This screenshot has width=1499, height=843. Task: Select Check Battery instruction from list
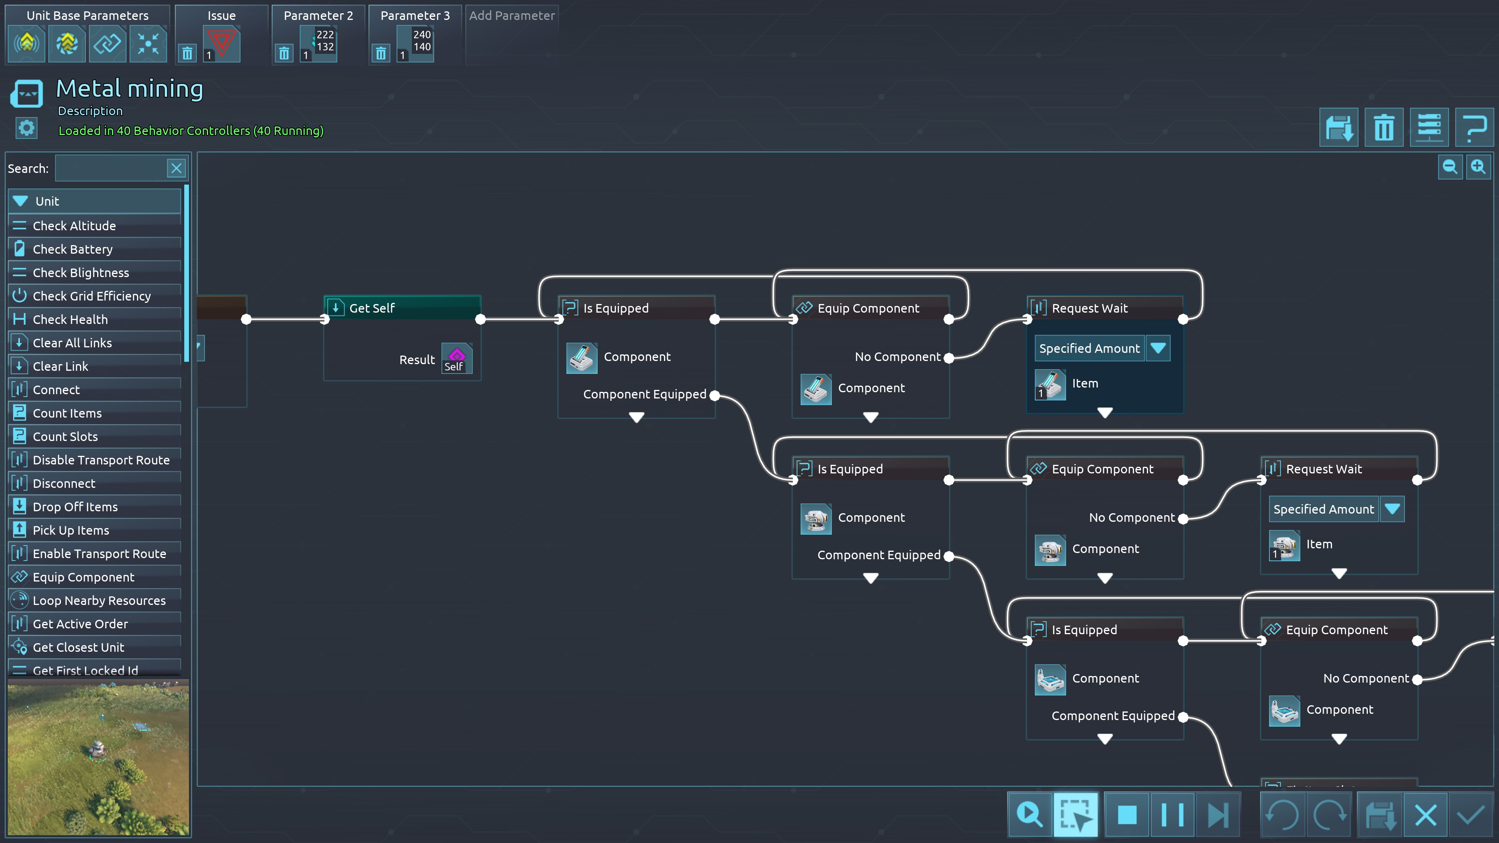pyautogui.click(x=73, y=249)
